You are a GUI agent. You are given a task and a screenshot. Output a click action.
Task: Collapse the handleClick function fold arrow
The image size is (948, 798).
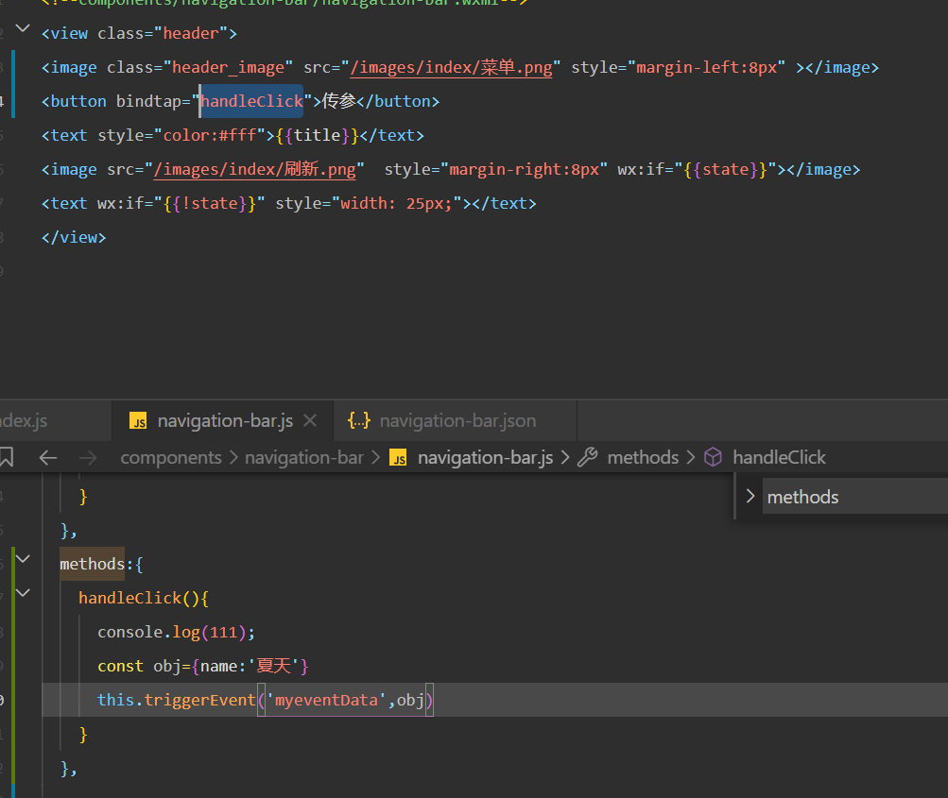(23, 593)
